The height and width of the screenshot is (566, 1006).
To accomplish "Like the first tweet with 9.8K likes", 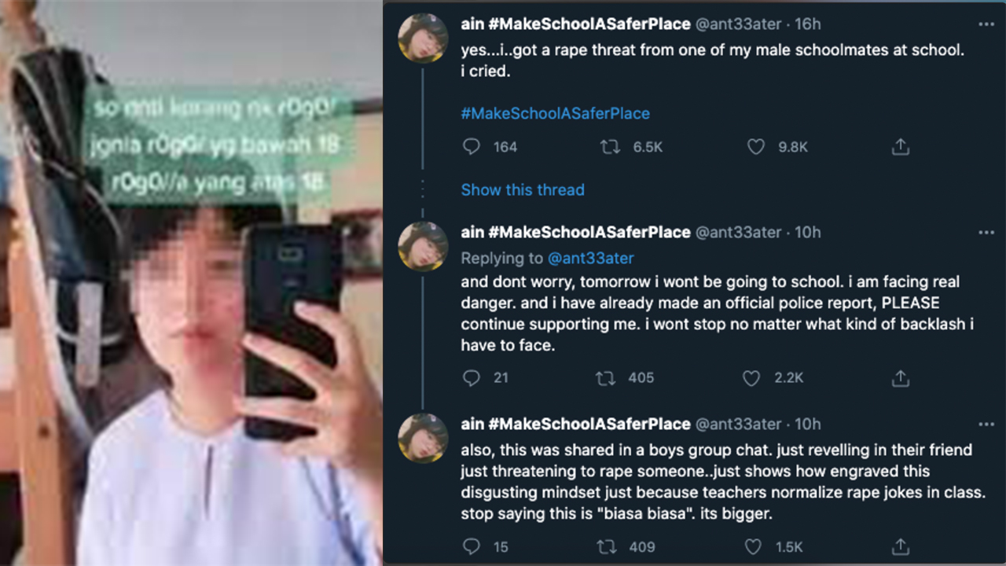I will (755, 147).
